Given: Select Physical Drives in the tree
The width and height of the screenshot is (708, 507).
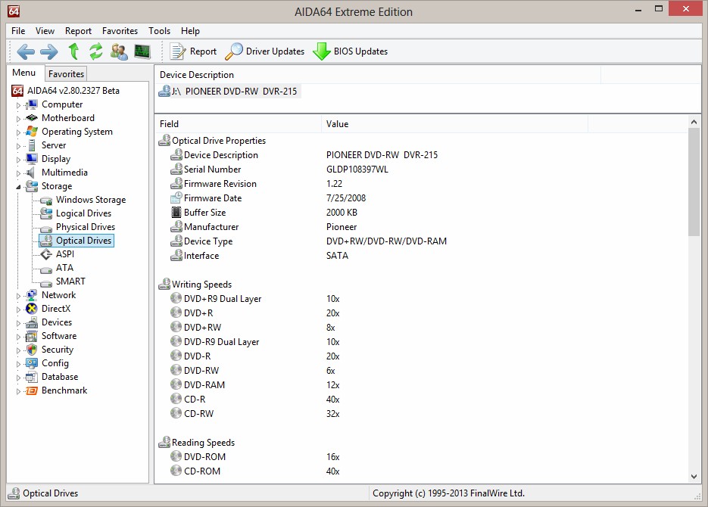Looking at the screenshot, I should click(85, 227).
